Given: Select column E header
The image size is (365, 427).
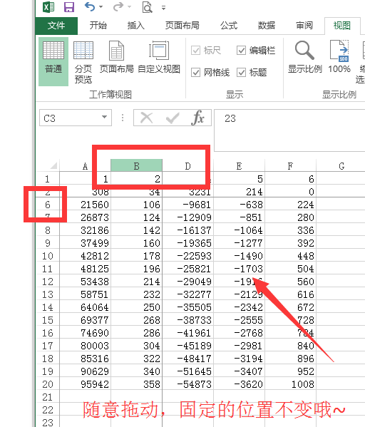Looking at the screenshot, I should pos(239,166).
